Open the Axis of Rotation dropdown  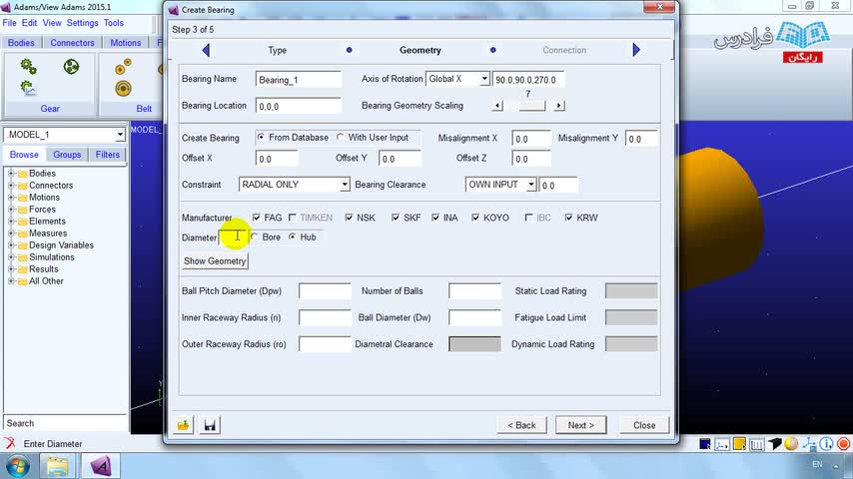pyautogui.click(x=484, y=80)
